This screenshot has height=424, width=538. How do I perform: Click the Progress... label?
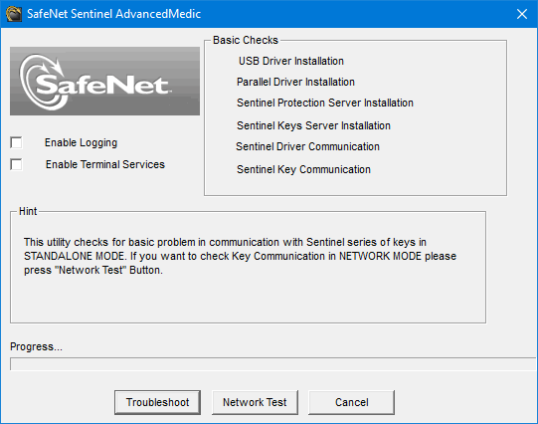[x=36, y=346]
